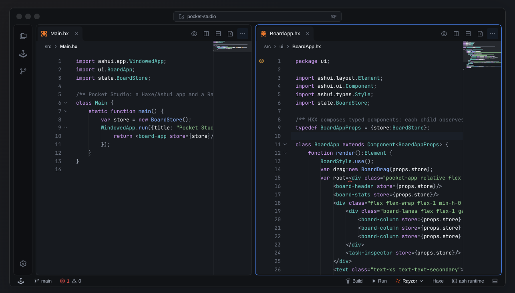Click the BoardApp.hx breadcrumb file name

(306, 46)
